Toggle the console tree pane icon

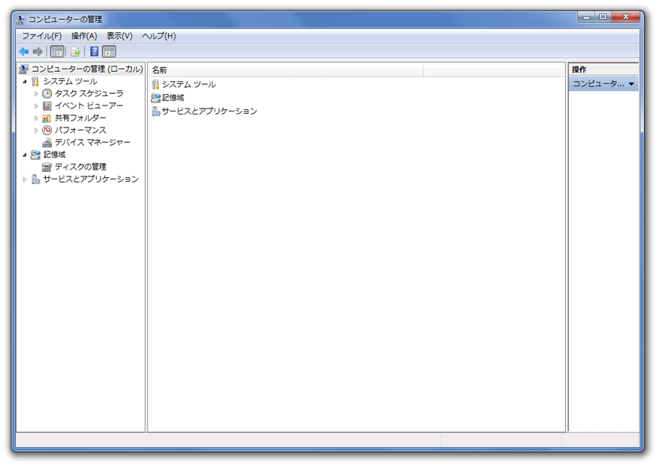57,52
